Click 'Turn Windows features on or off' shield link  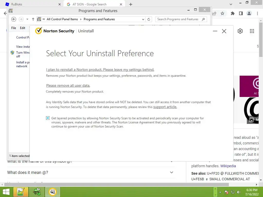pyautogui.click(x=23, y=54)
